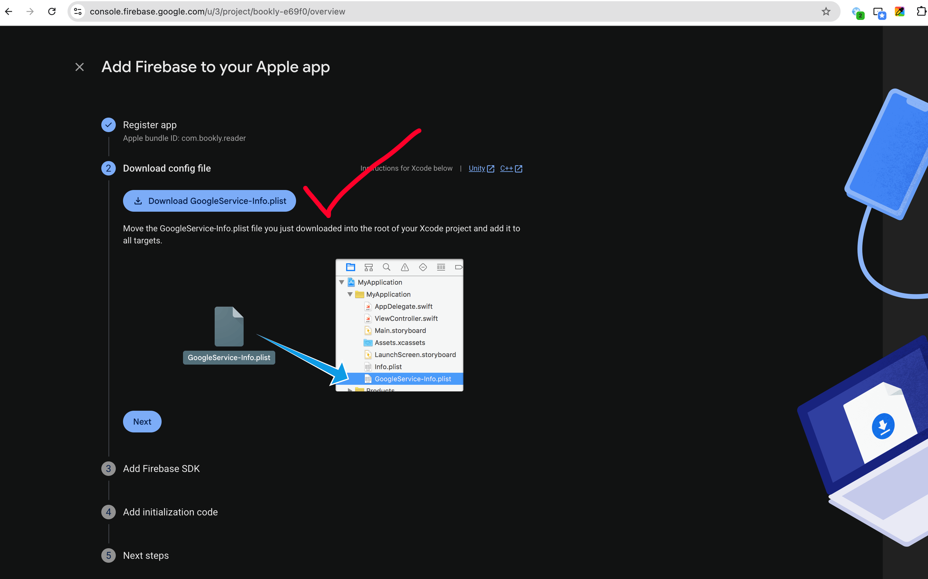The width and height of the screenshot is (928, 579).
Task: Click the Download config file heading
Action: [x=167, y=168]
